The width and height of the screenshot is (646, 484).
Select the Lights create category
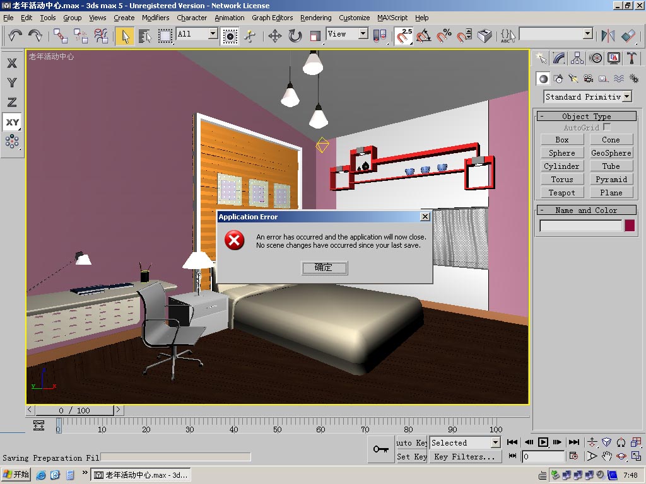[x=573, y=79]
